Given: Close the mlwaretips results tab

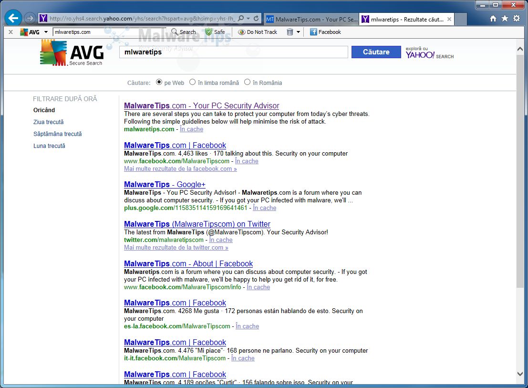Looking at the screenshot, I should click(449, 19).
